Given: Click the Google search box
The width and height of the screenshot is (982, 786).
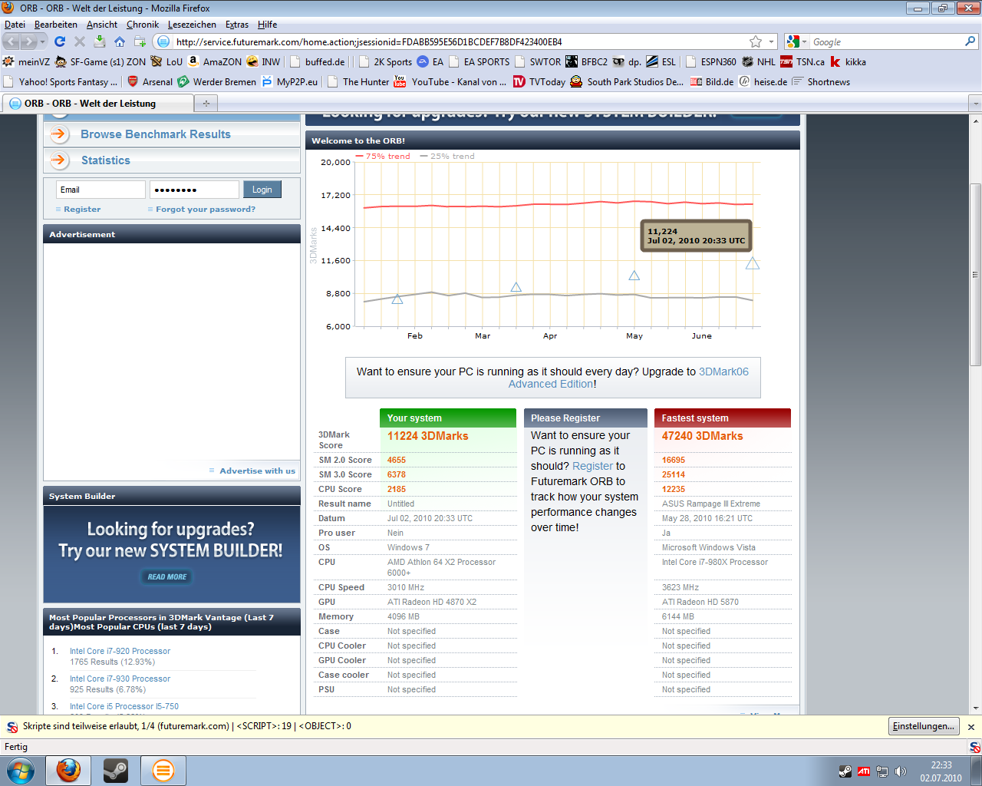Looking at the screenshot, I should click(886, 41).
